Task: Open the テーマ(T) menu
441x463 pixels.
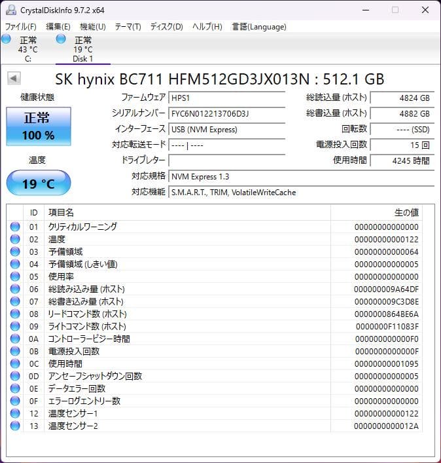Action: (x=128, y=27)
